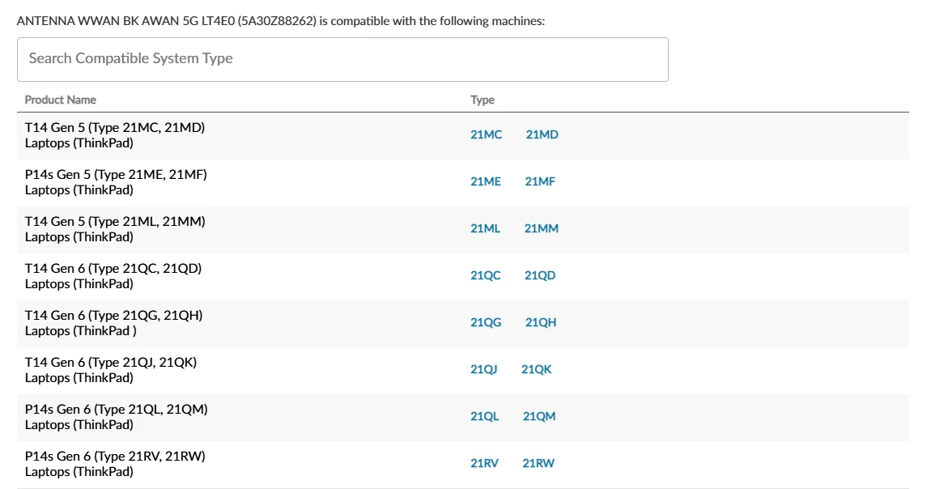
Task: Select the 21MF machine type link
Action: [x=540, y=181]
